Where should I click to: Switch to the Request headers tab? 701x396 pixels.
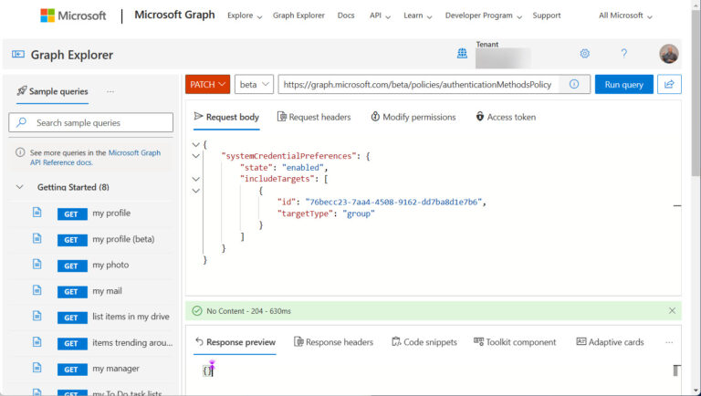[x=314, y=117]
